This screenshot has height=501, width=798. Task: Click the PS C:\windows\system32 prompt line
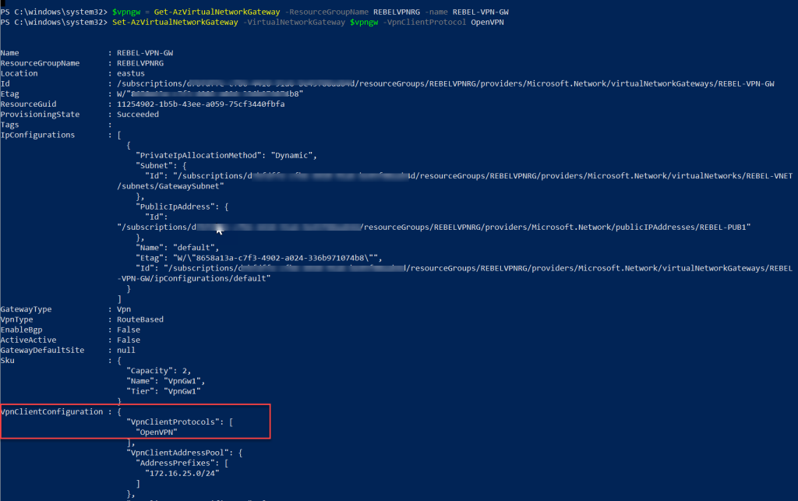[x=53, y=12]
